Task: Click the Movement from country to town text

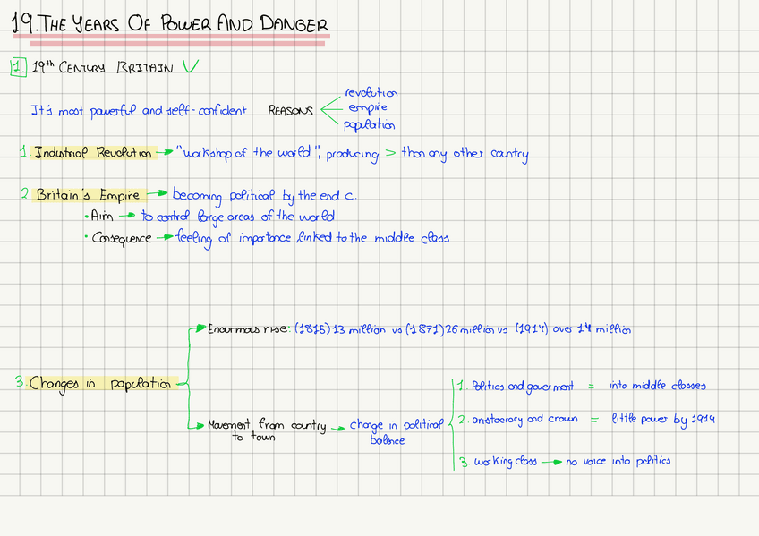Action: [266, 430]
